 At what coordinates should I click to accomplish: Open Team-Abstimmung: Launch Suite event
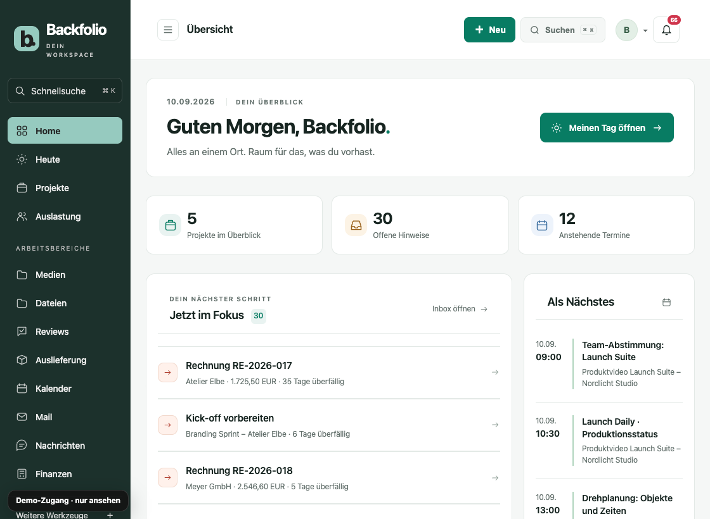point(609,363)
